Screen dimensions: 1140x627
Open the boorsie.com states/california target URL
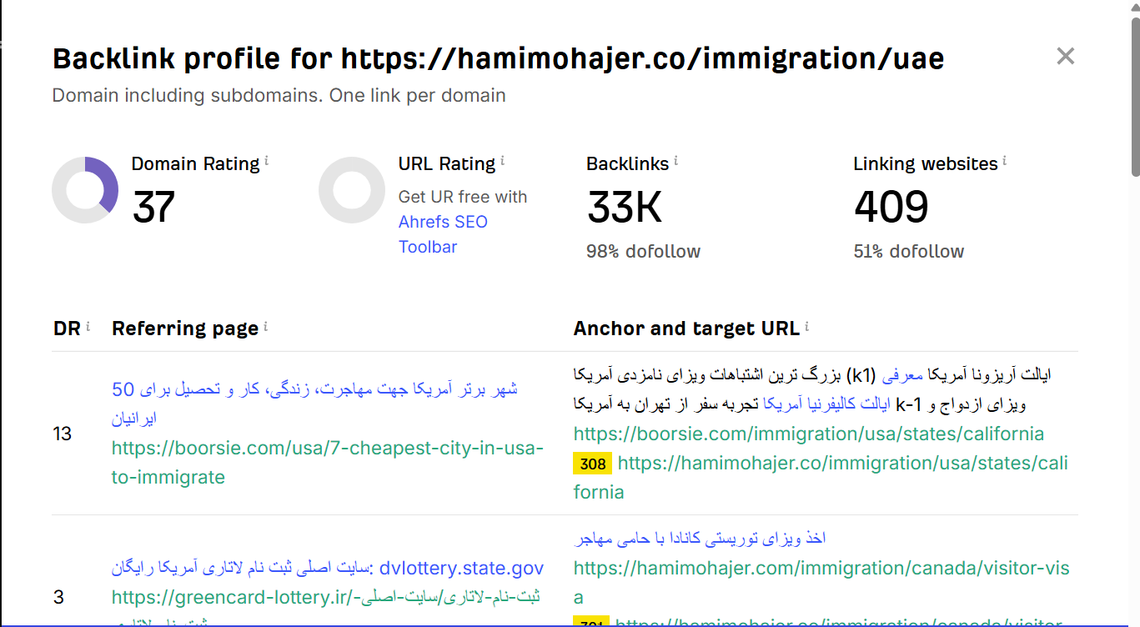point(808,434)
